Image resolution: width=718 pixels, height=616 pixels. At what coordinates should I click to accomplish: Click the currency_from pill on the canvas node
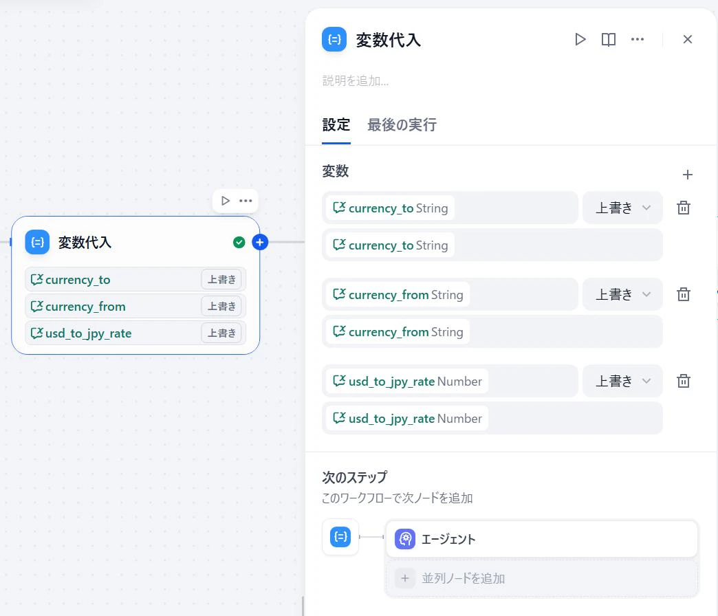[86, 306]
